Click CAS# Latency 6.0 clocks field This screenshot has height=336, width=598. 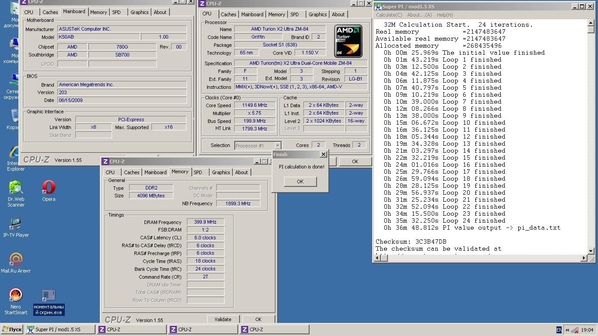[x=205, y=238]
